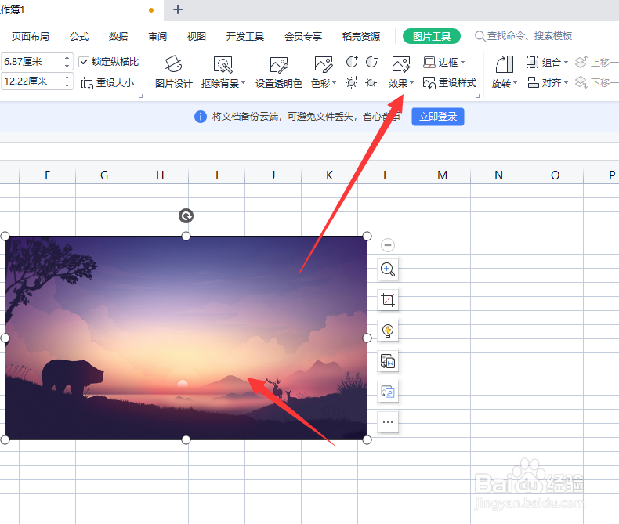Viewport: 619px width, 524px height.
Task: Click the 旋转 rotate icon
Action: (505, 64)
